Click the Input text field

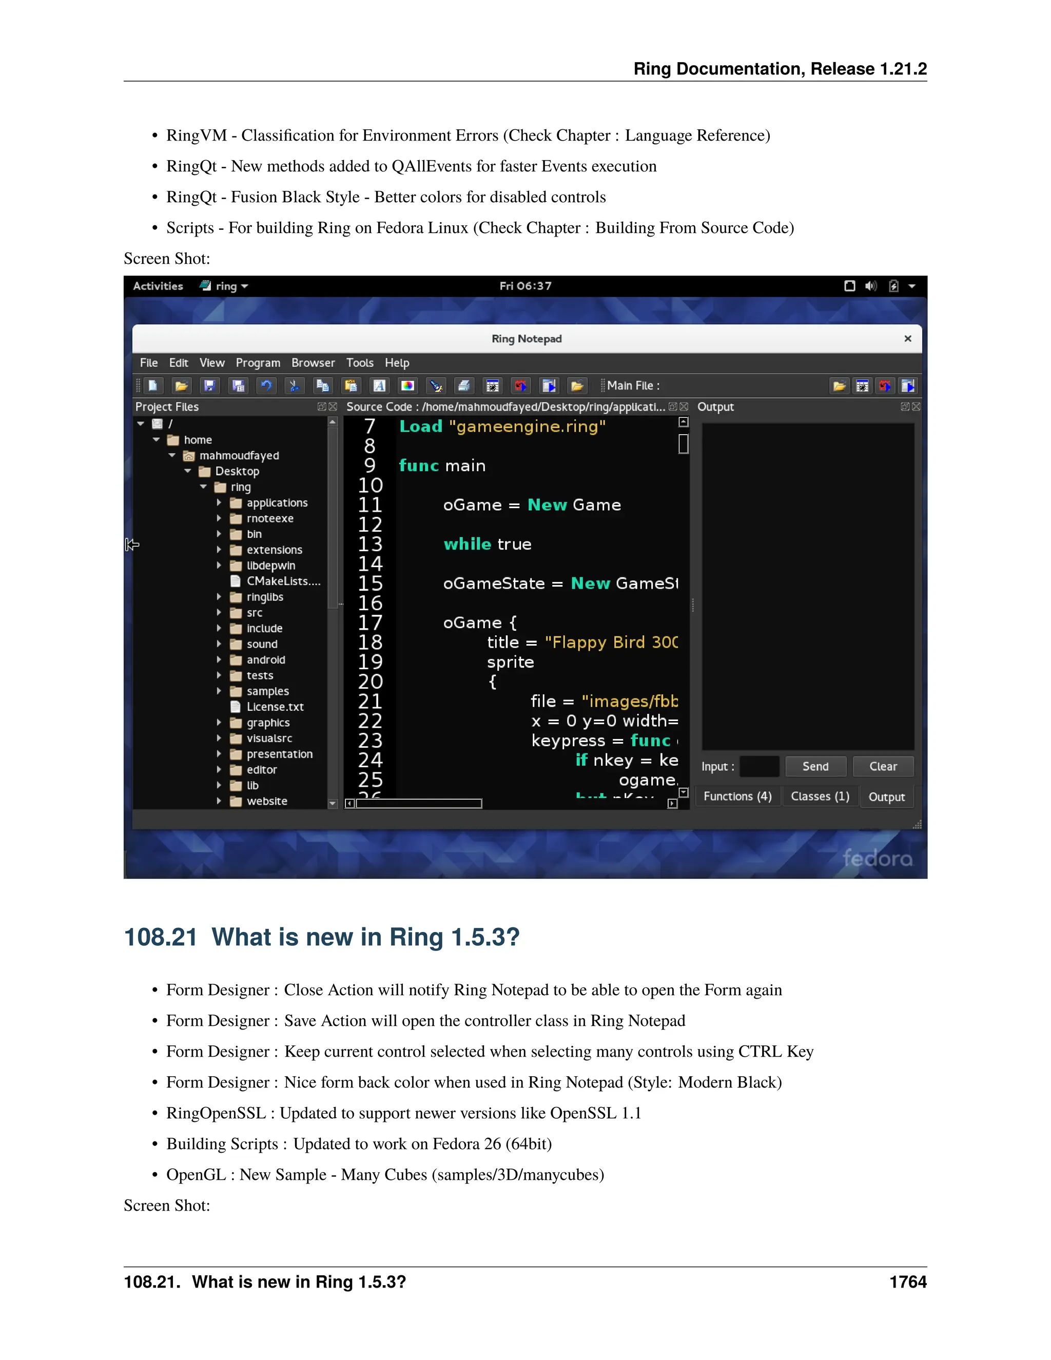[759, 767]
